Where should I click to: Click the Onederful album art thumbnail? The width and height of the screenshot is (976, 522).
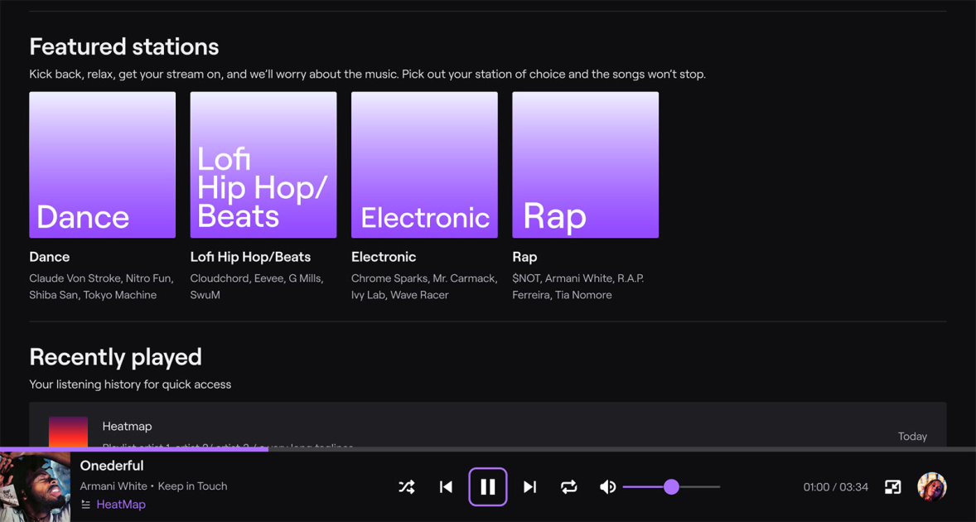(x=35, y=487)
